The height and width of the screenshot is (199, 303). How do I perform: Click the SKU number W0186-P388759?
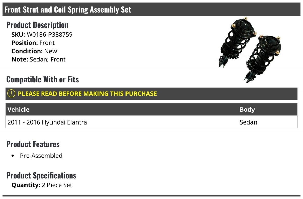[x=49, y=34]
